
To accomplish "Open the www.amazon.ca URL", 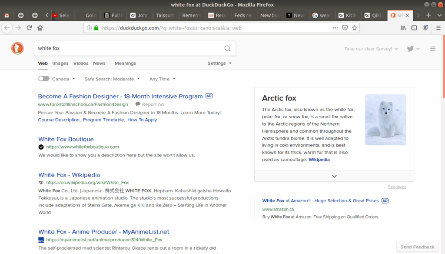I will [278, 209].
